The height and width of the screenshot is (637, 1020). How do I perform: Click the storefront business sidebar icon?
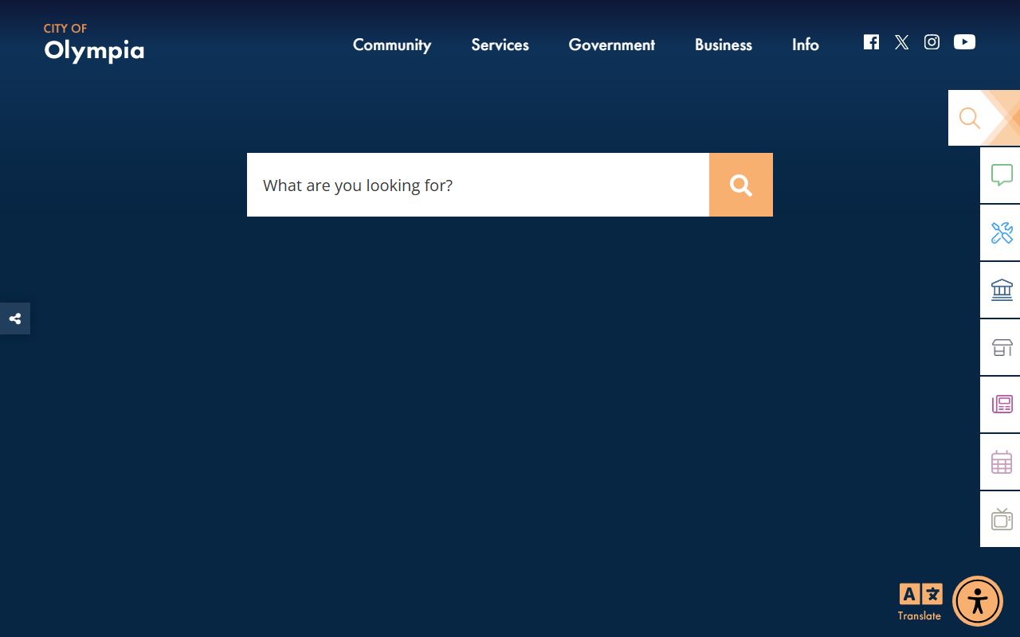pos(1001,347)
